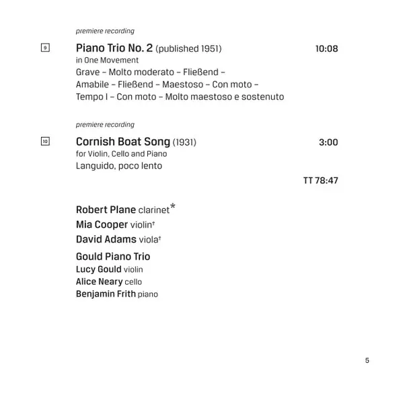Click the 10:08 track duration
This screenshot has width=403, height=399.
coord(327,49)
